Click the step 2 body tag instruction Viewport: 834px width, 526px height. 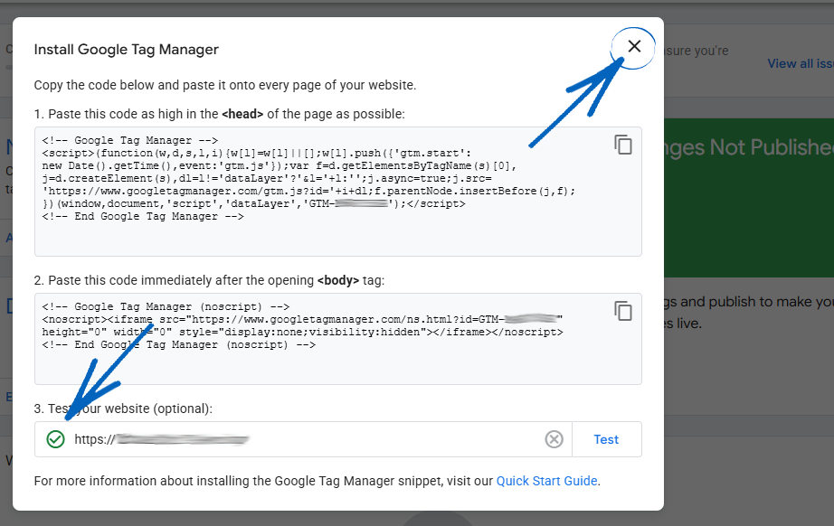pyautogui.click(x=209, y=280)
